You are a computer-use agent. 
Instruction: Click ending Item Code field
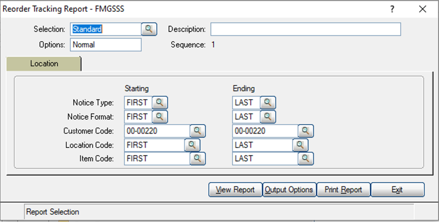(265, 158)
